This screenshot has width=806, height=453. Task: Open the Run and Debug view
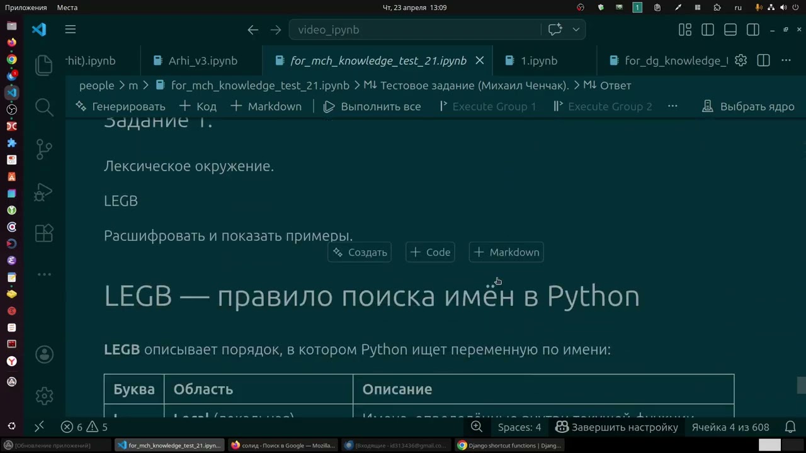(x=44, y=191)
